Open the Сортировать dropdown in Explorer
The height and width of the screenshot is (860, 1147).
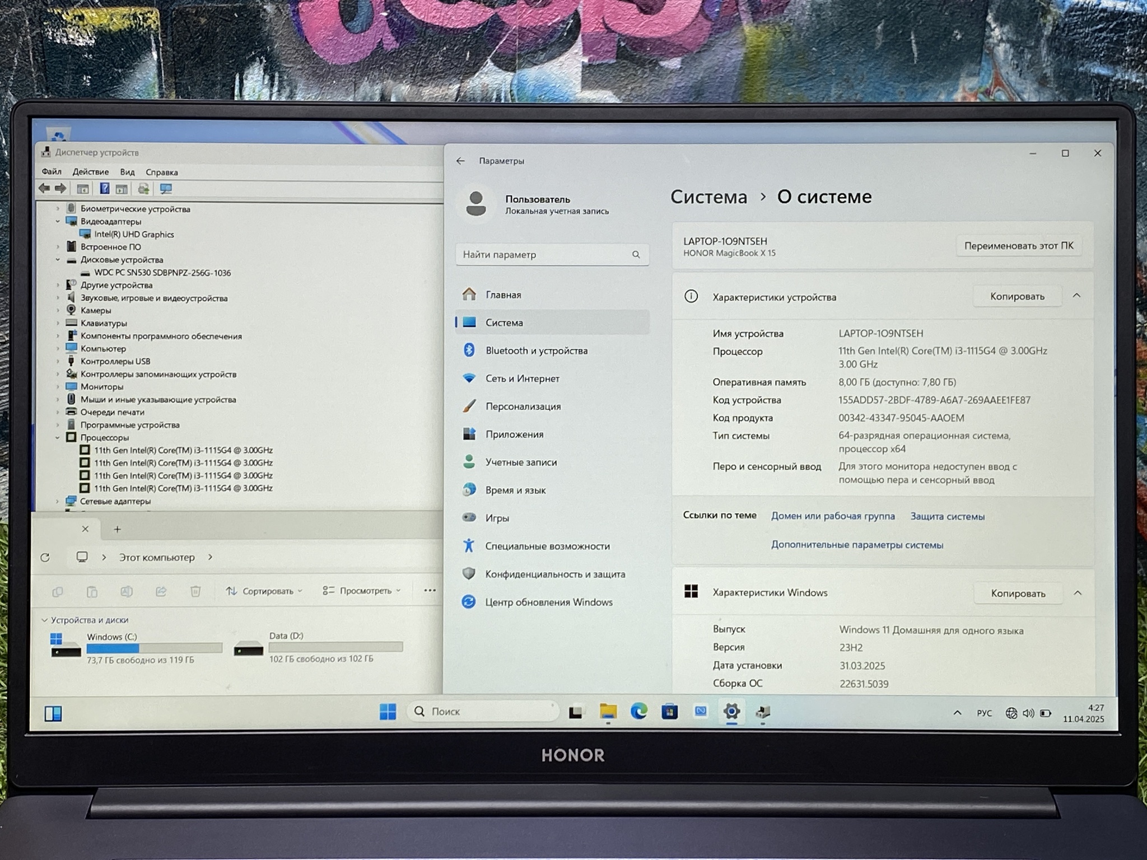pos(264,591)
